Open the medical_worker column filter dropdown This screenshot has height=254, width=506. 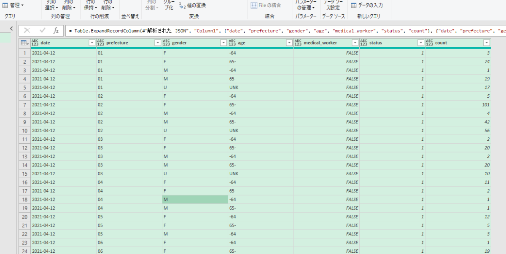(355, 43)
